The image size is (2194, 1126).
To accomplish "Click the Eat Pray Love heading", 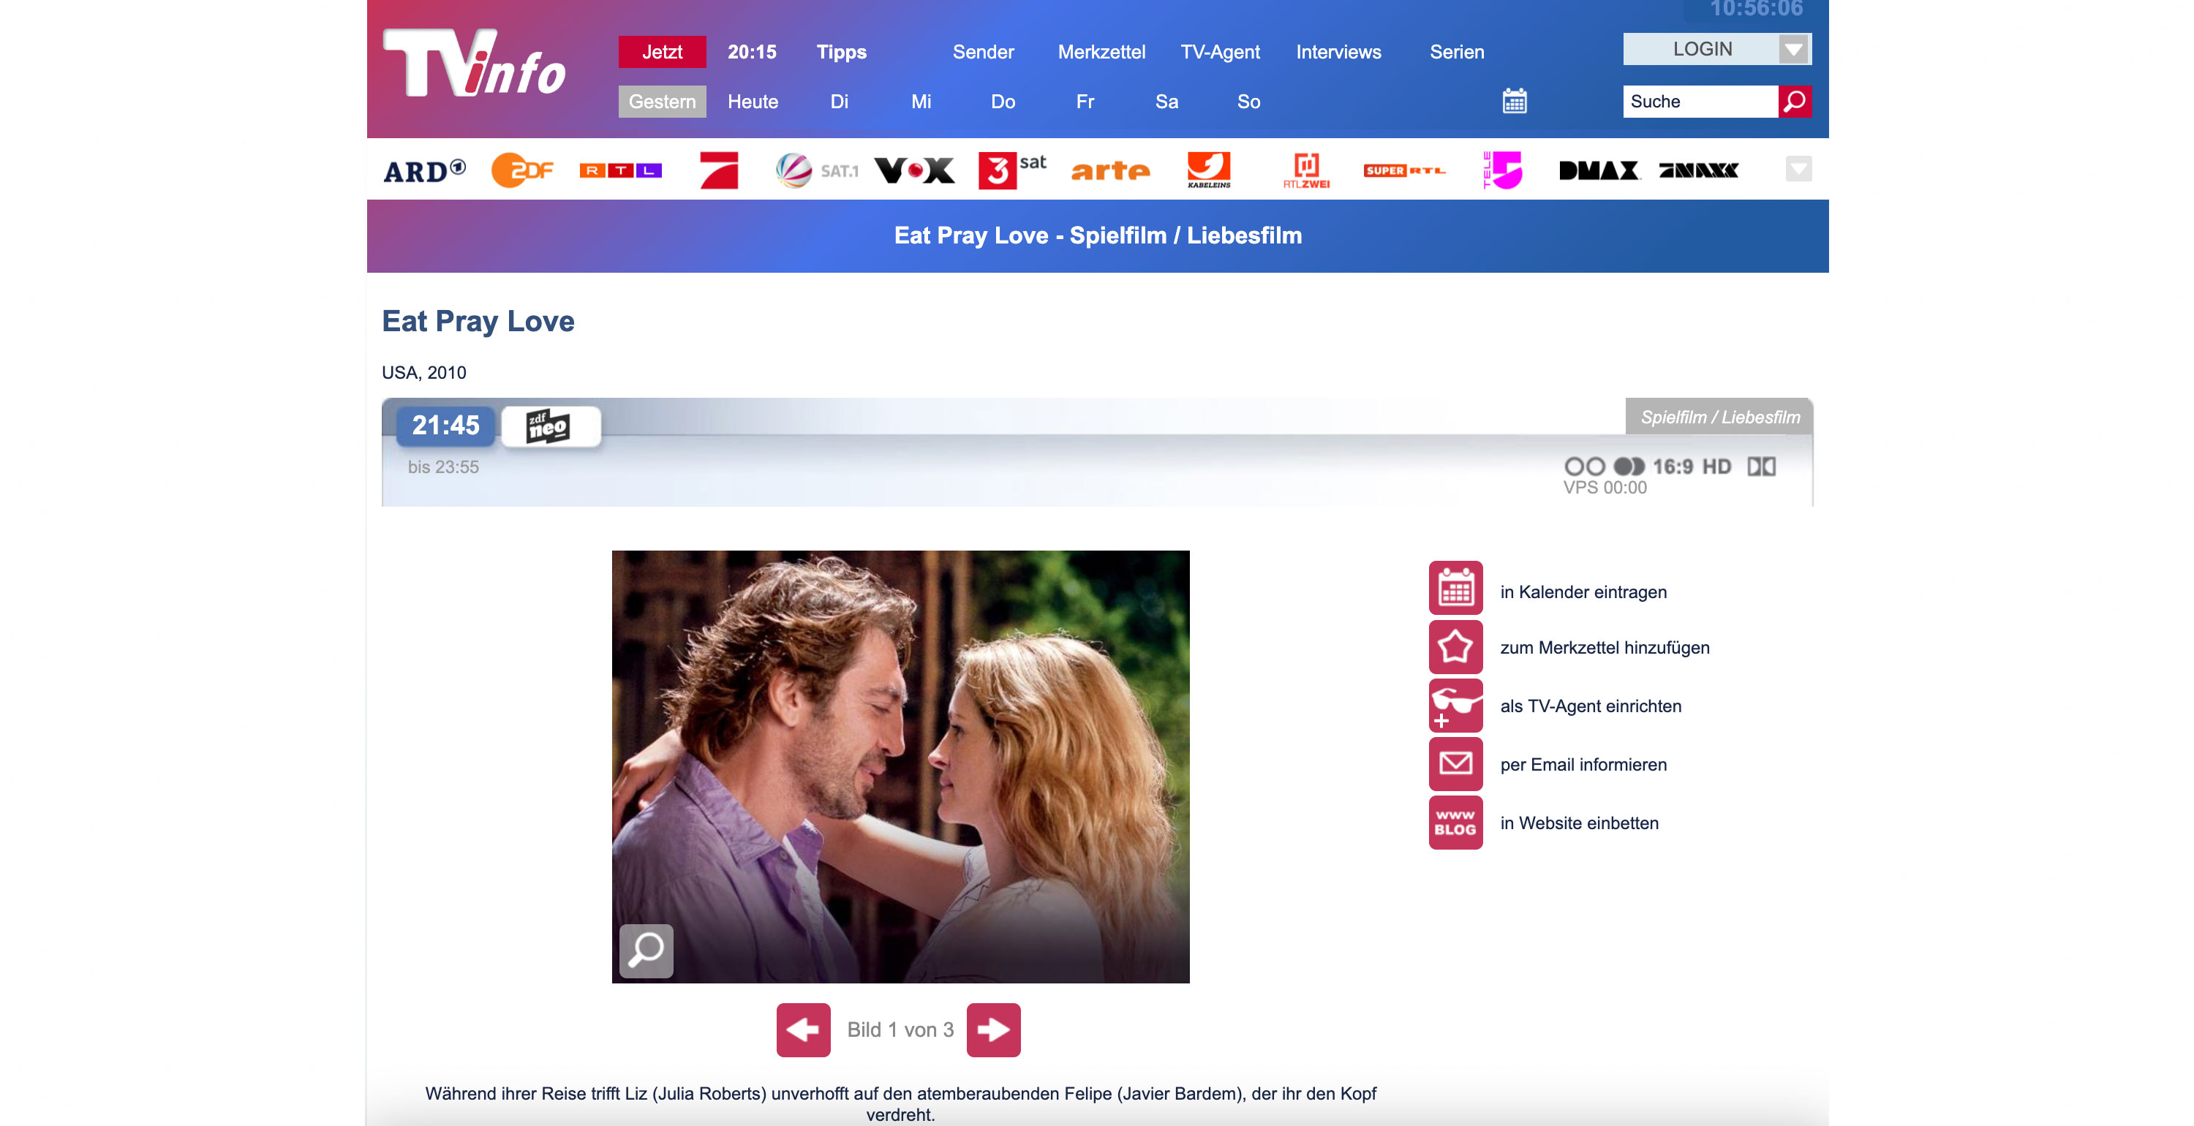I will pyautogui.click(x=478, y=322).
